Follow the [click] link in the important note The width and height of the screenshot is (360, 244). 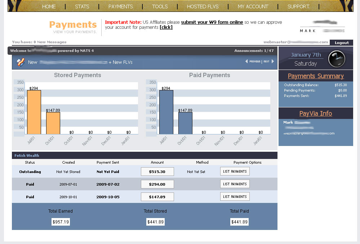coord(166,27)
